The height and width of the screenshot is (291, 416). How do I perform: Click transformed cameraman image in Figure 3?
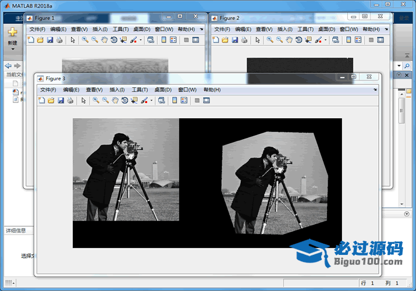[x=275, y=183]
